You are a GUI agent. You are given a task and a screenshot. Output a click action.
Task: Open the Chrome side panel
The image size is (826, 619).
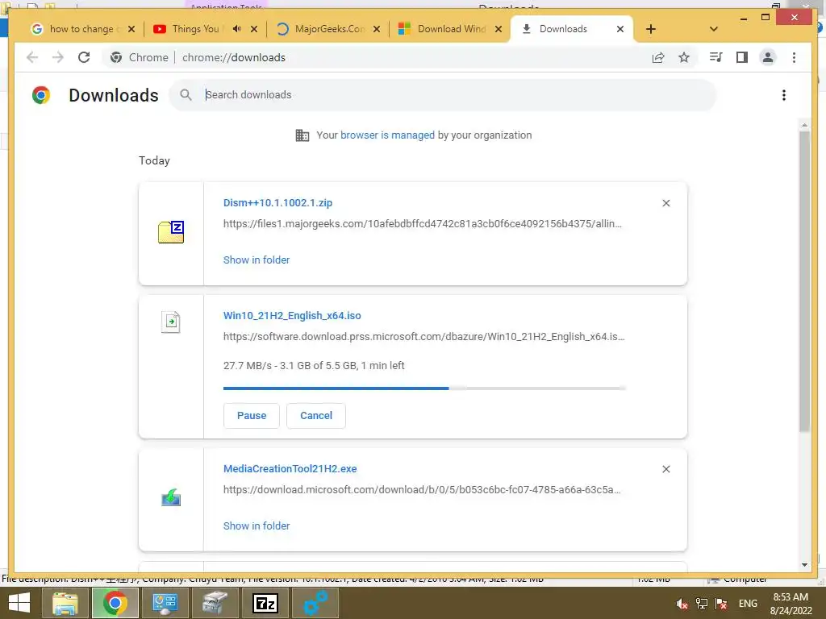pyautogui.click(x=742, y=57)
